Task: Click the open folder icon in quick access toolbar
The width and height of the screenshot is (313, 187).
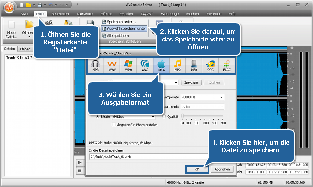Action: [29, 5]
